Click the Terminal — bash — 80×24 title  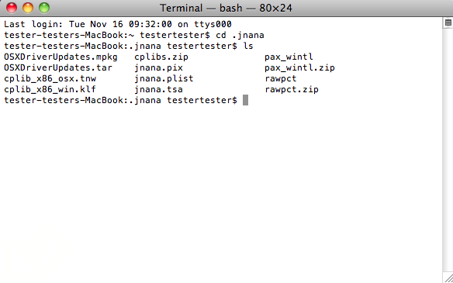(226, 8)
